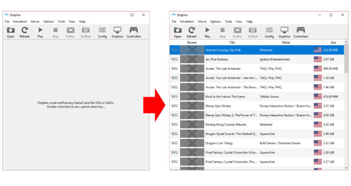Click game list vertical scrollbar thumb
This screenshot has width=351, height=186.
pyautogui.click(x=346, y=59)
